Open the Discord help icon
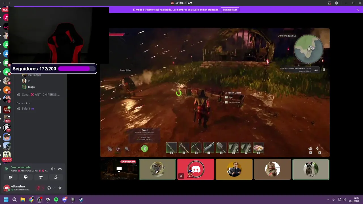This screenshot has width=363, height=204. [x=336, y=3]
